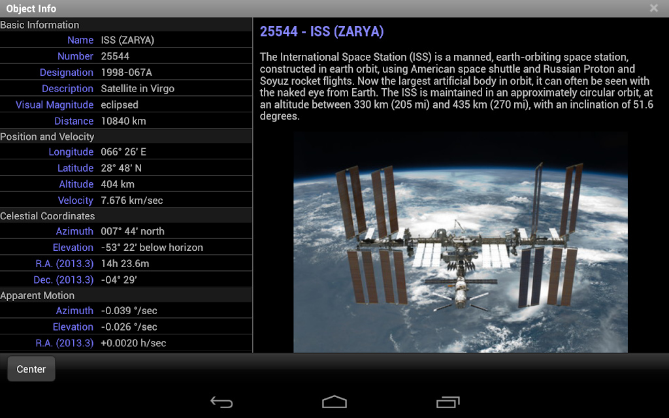The image size is (669, 418).
Task: Select the Latitude value '28° 48' N'
Action: [x=121, y=168]
